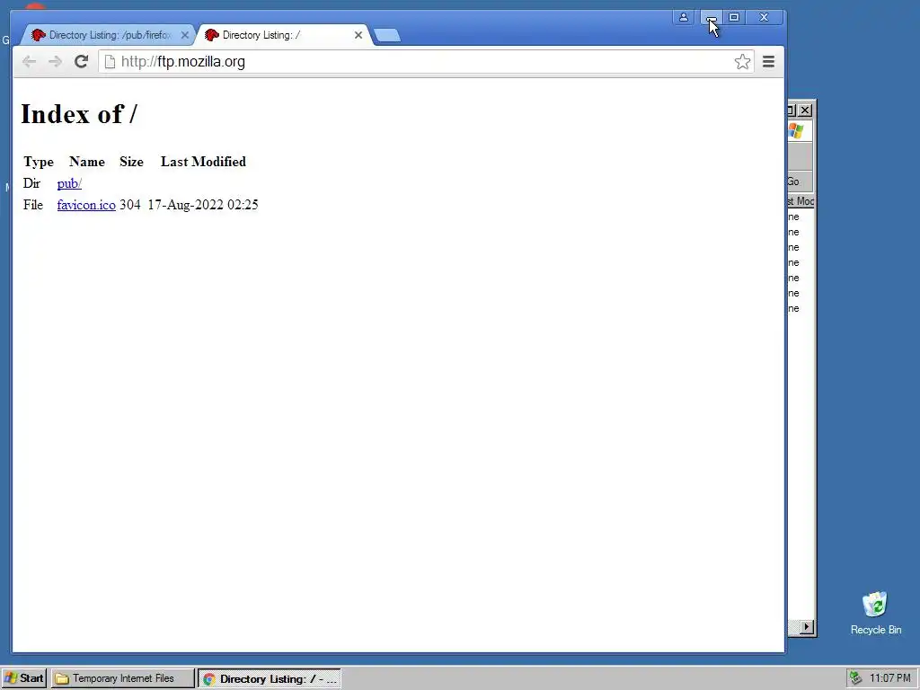Click the system tray network icon

[856, 678]
